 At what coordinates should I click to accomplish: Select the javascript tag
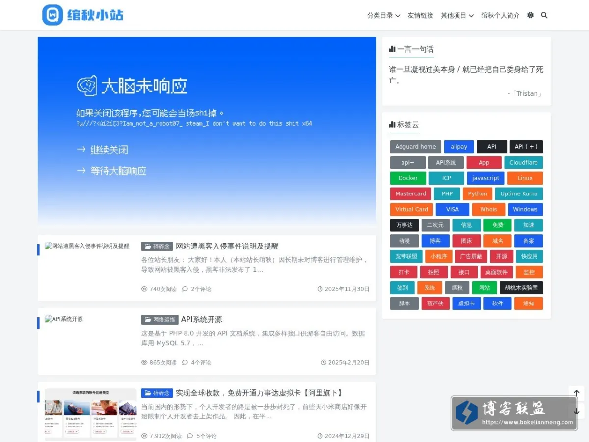tap(486, 178)
